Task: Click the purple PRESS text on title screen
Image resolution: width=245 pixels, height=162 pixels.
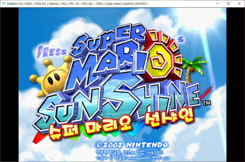Action: point(52,52)
